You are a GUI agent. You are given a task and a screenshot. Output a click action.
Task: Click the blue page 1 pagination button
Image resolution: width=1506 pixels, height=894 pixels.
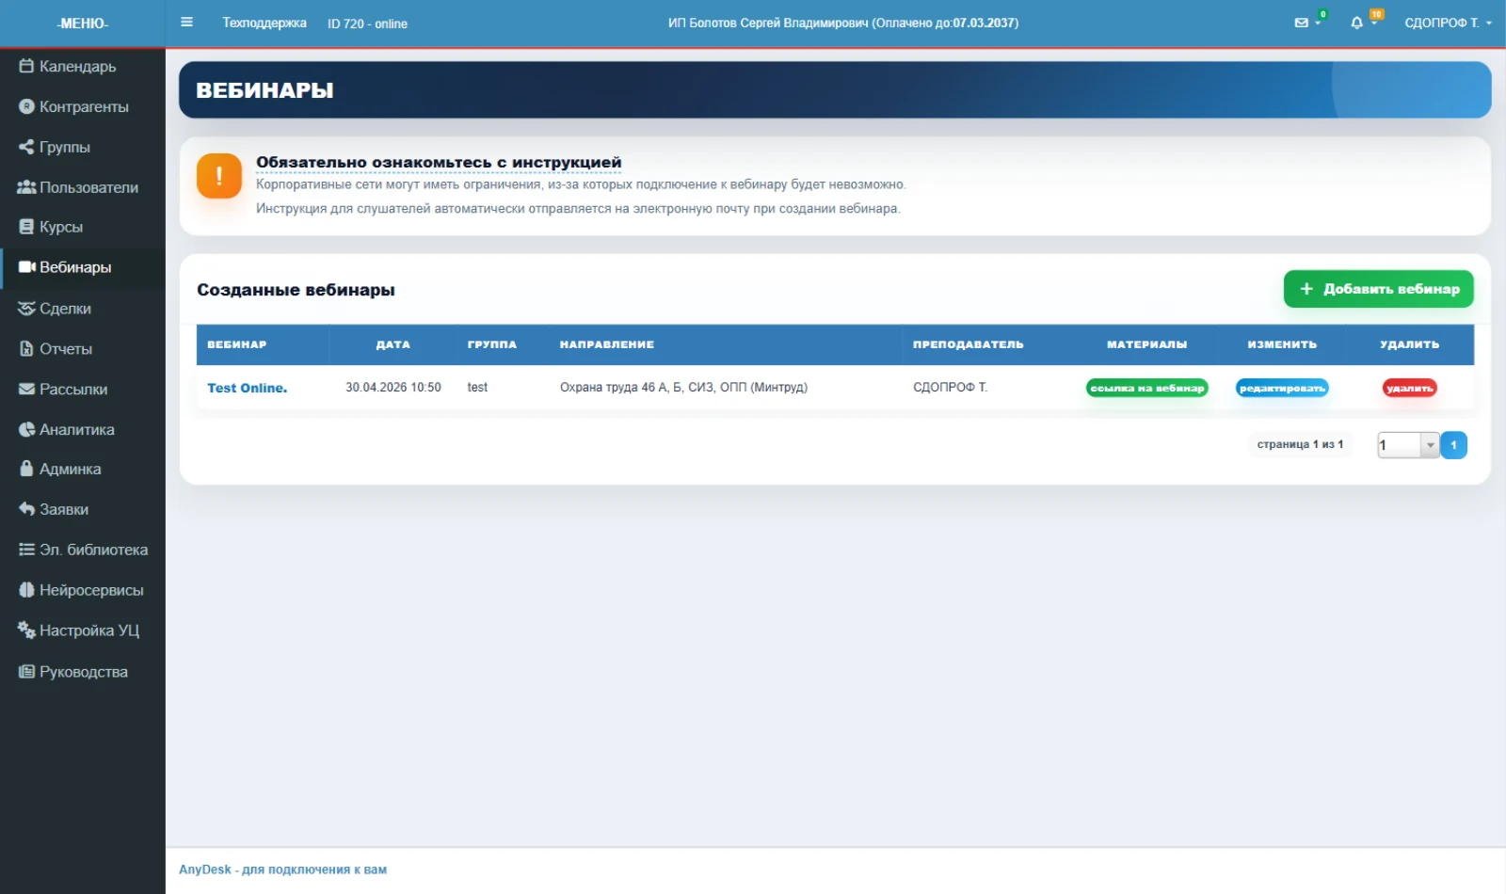coord(1453,445)
